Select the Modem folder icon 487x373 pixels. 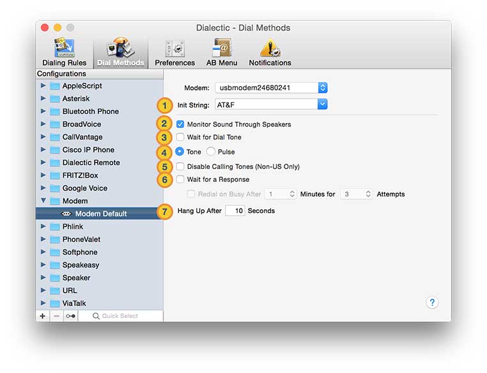(x=55, y=201)
